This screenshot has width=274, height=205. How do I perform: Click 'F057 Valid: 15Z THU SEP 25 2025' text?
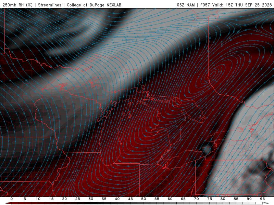(x=236, y=5)
